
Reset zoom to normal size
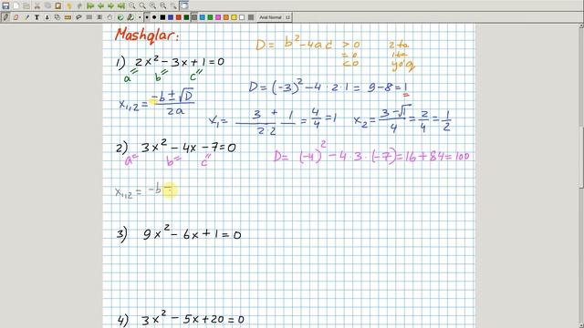click(163, 6)
